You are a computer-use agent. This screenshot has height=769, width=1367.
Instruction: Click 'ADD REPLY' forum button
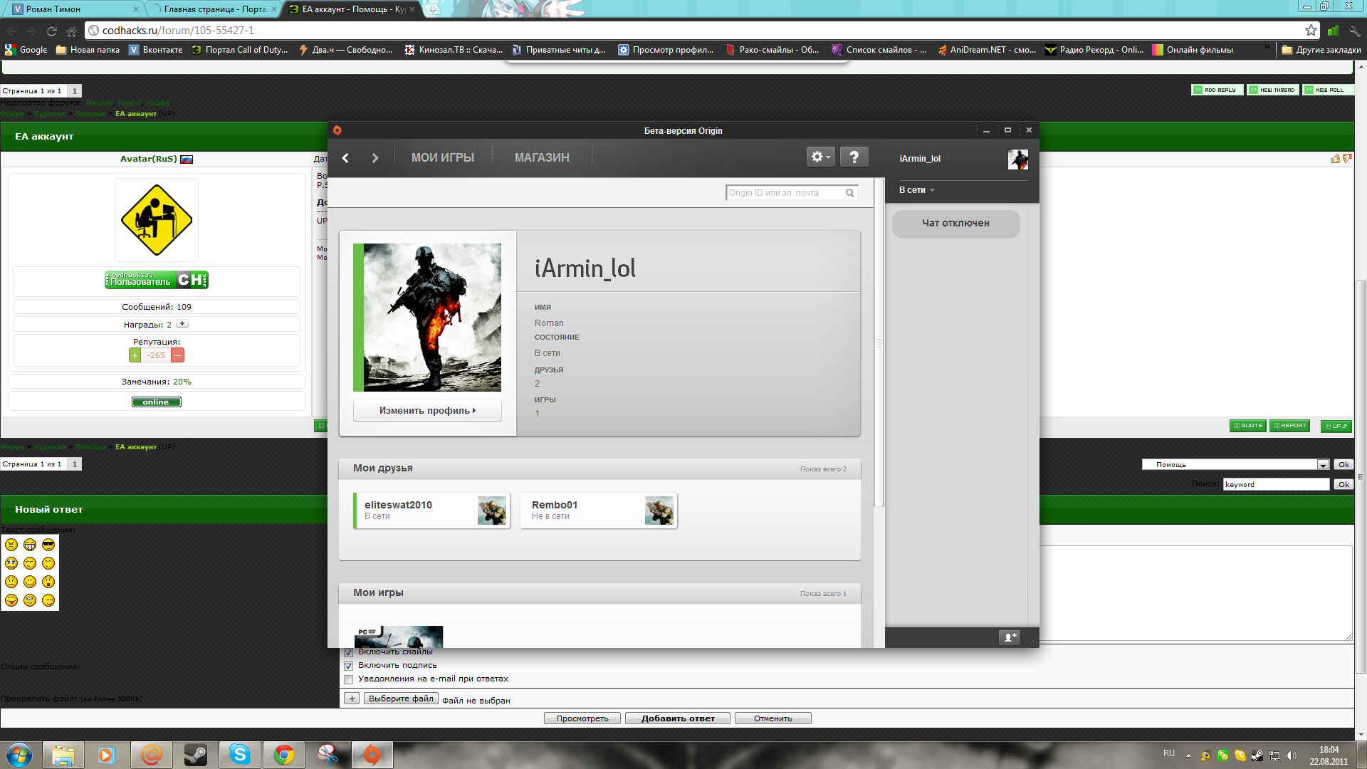tap(1217, 90)
